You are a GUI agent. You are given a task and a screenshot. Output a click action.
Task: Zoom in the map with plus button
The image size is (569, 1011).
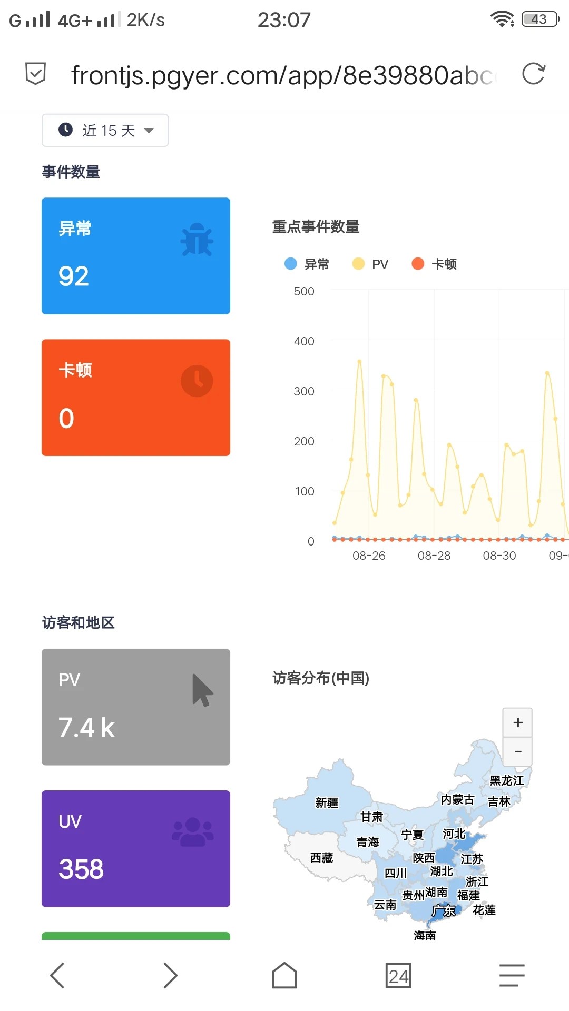(x=518, y=722)
